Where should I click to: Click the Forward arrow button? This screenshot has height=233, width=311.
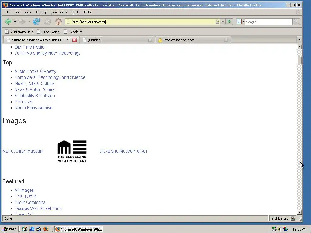pyautogui.click(x=22, y=22)
